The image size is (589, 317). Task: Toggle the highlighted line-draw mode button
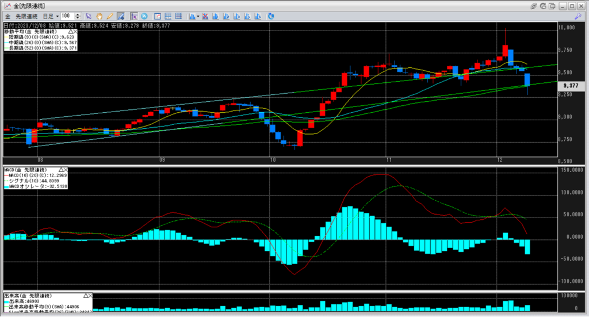click(x=120, y=16)
